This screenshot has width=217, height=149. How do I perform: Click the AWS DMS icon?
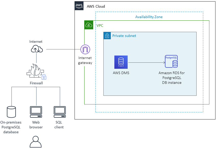pyautogui.click(x=121, y=62)
